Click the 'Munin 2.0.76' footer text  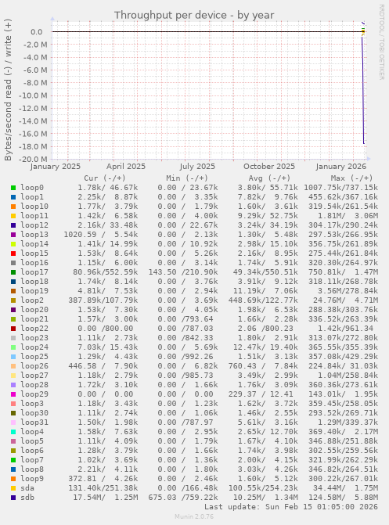194,516
